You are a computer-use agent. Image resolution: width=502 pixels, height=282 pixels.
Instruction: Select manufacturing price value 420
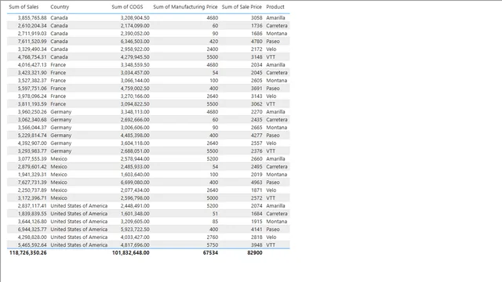(x=213, y=42)
